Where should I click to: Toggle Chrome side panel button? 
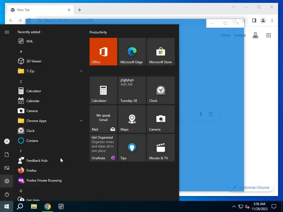[x=254, y=20]
